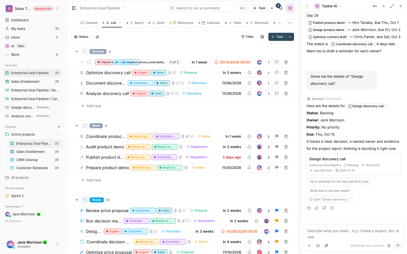
Task: Send the message with arrow button
Action: [x=398, y=246]
